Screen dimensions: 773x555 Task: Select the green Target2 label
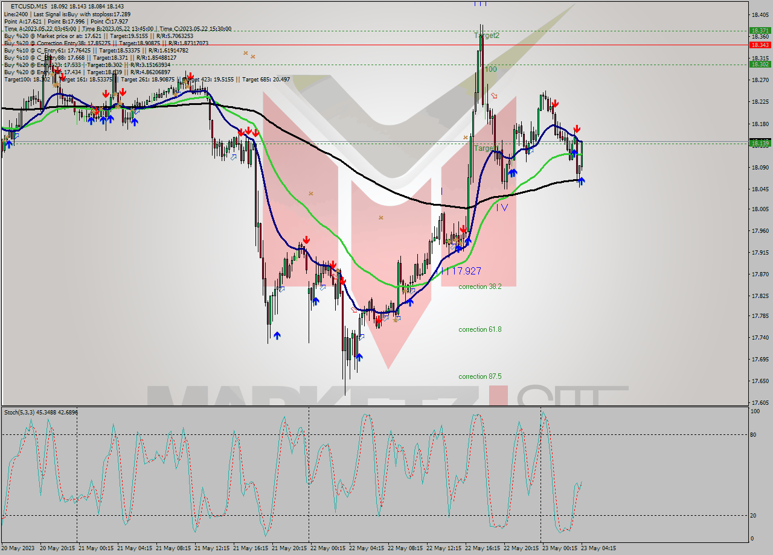pos(487,36)
